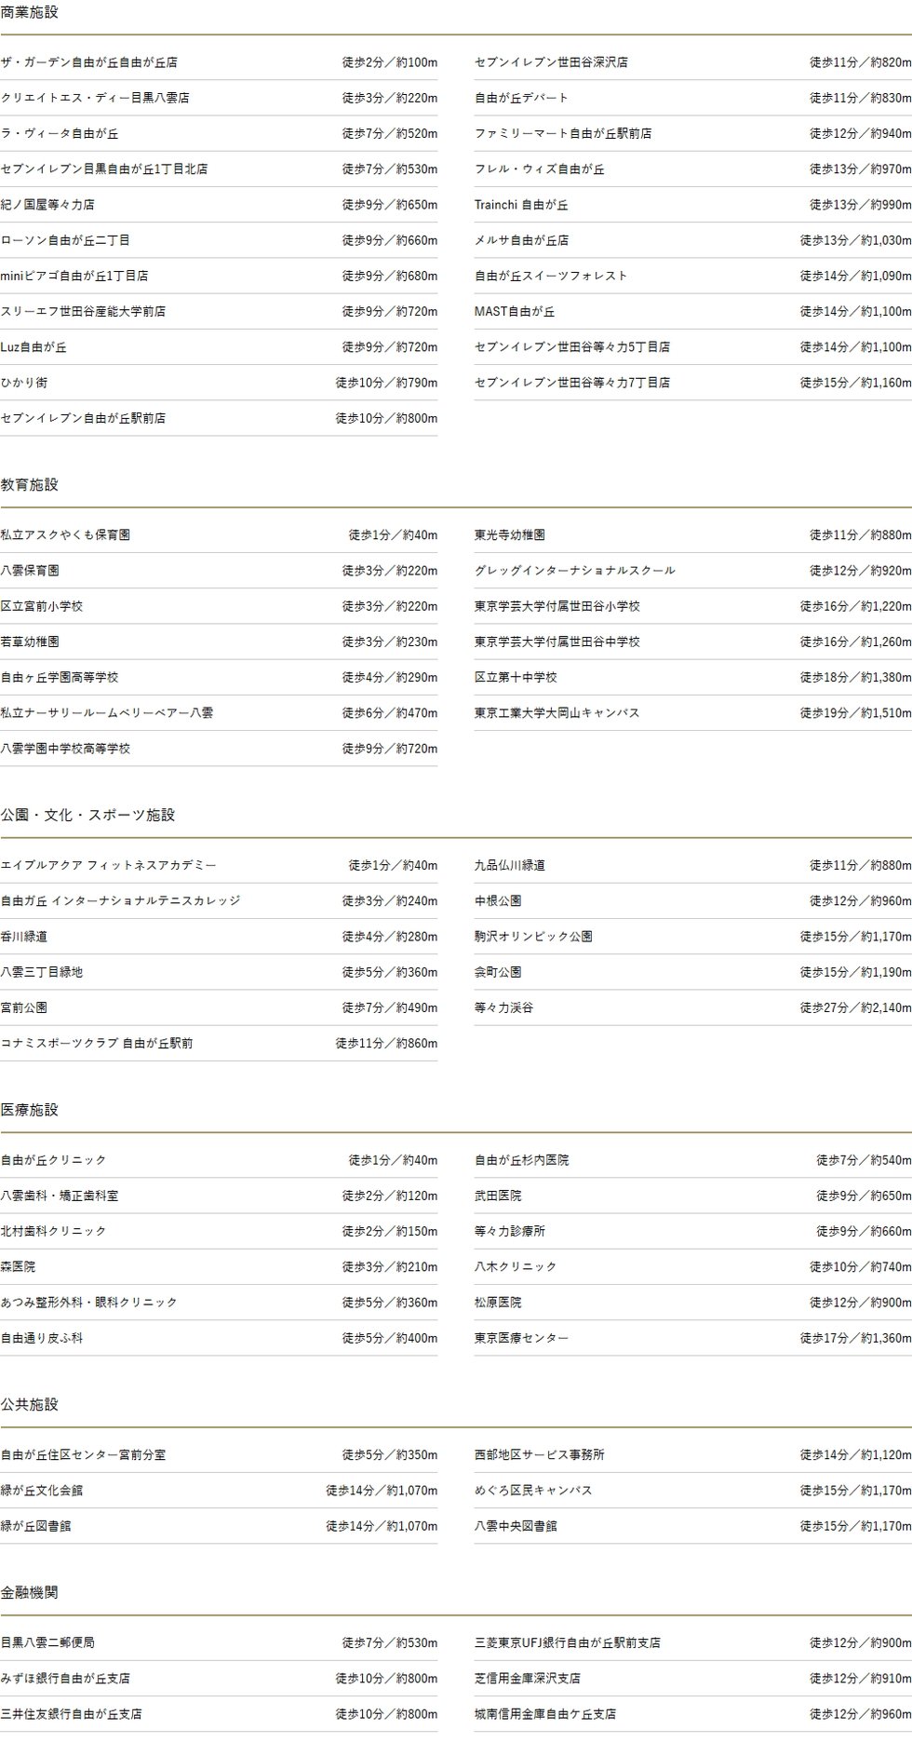The height and width of the screenshot is (1743, 912).
Task: Click 八雲三丁目緑地 entry
Action: click(219, 972)
